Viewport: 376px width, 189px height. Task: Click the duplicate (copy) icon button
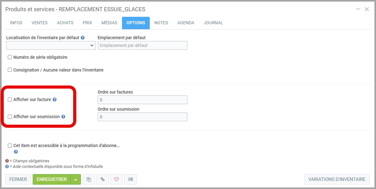click(88, 179)
